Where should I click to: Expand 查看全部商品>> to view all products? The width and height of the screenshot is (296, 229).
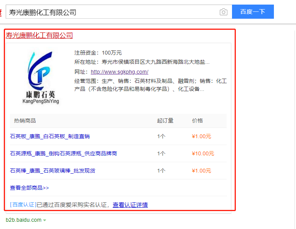29,188
